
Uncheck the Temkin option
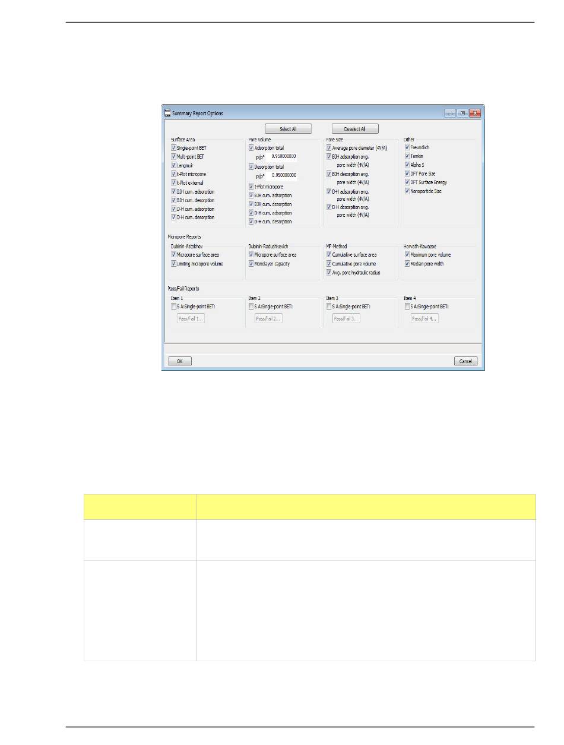(x=407, y=156)
